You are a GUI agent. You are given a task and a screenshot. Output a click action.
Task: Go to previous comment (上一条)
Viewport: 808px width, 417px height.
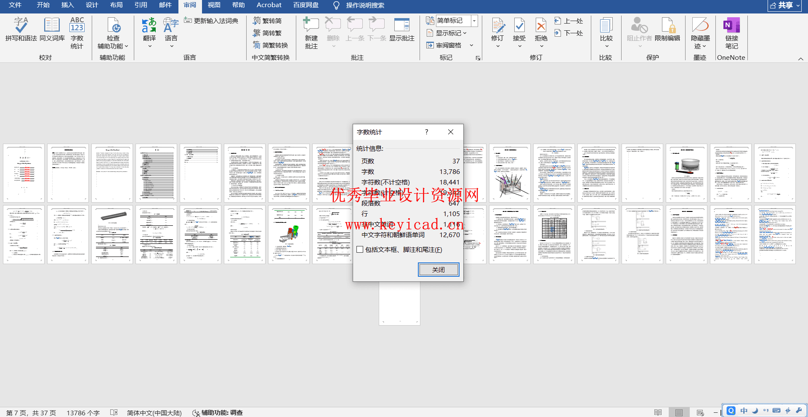[355, 29]
